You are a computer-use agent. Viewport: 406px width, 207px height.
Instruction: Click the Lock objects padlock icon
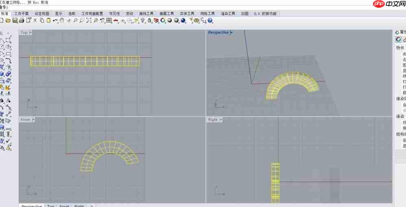(x=149, y=20)
